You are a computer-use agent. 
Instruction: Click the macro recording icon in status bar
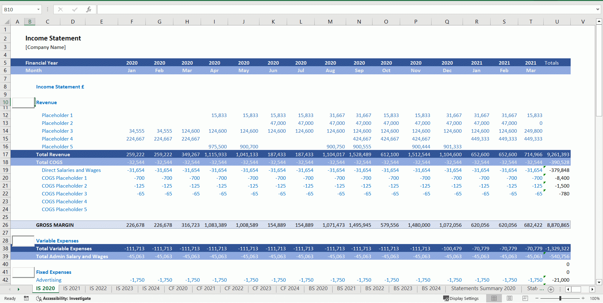[26, 298]
